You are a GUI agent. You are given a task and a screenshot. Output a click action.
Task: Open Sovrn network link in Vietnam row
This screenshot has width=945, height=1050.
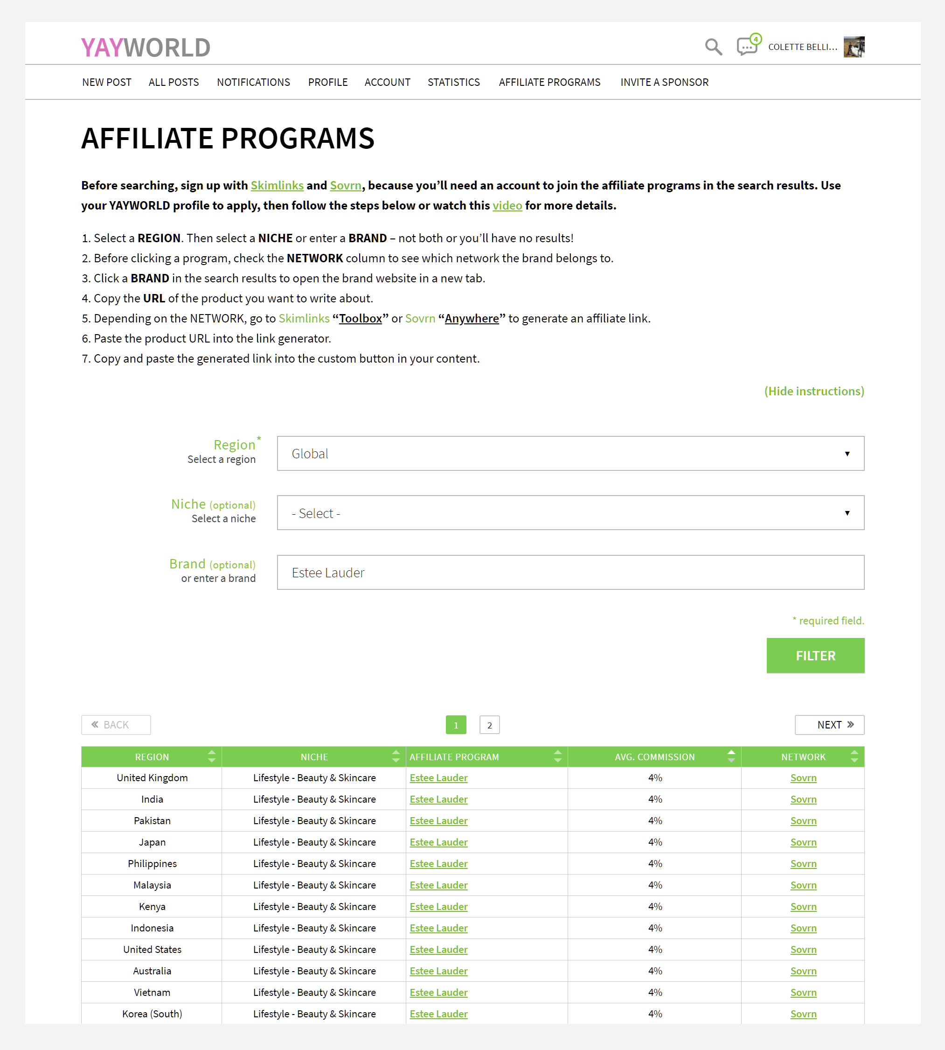click(x=803, y=992)
